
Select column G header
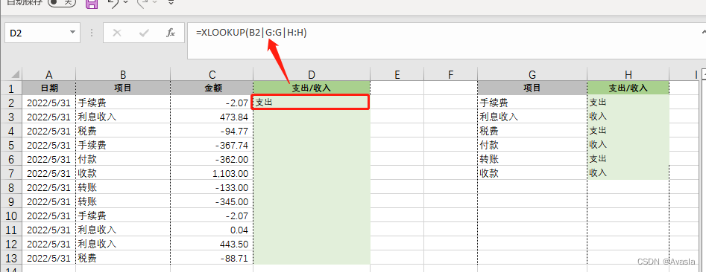coord(532,74)
